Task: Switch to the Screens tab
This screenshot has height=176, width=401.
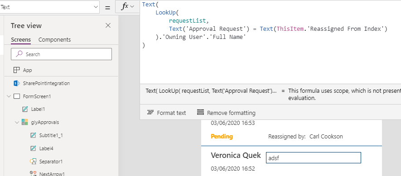Action: (x=21, y=40)
